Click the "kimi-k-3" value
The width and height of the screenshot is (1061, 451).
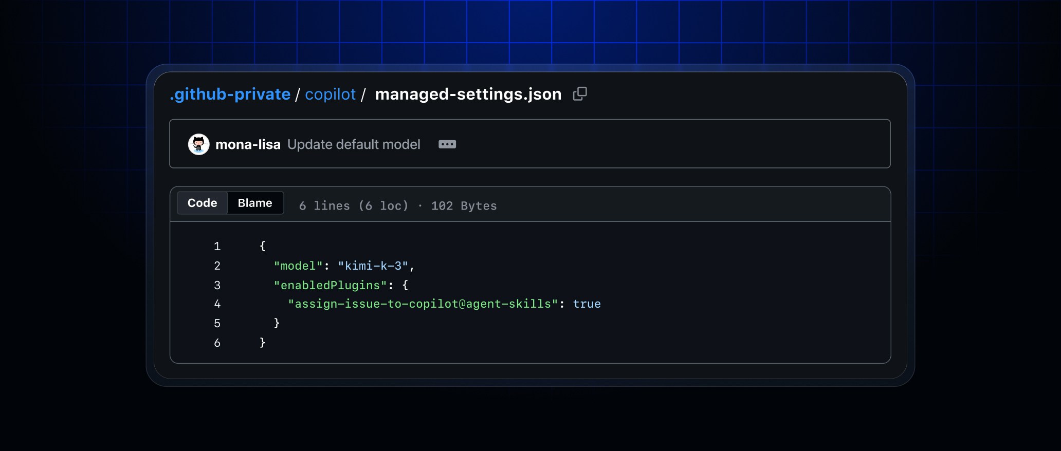point(373,266)
